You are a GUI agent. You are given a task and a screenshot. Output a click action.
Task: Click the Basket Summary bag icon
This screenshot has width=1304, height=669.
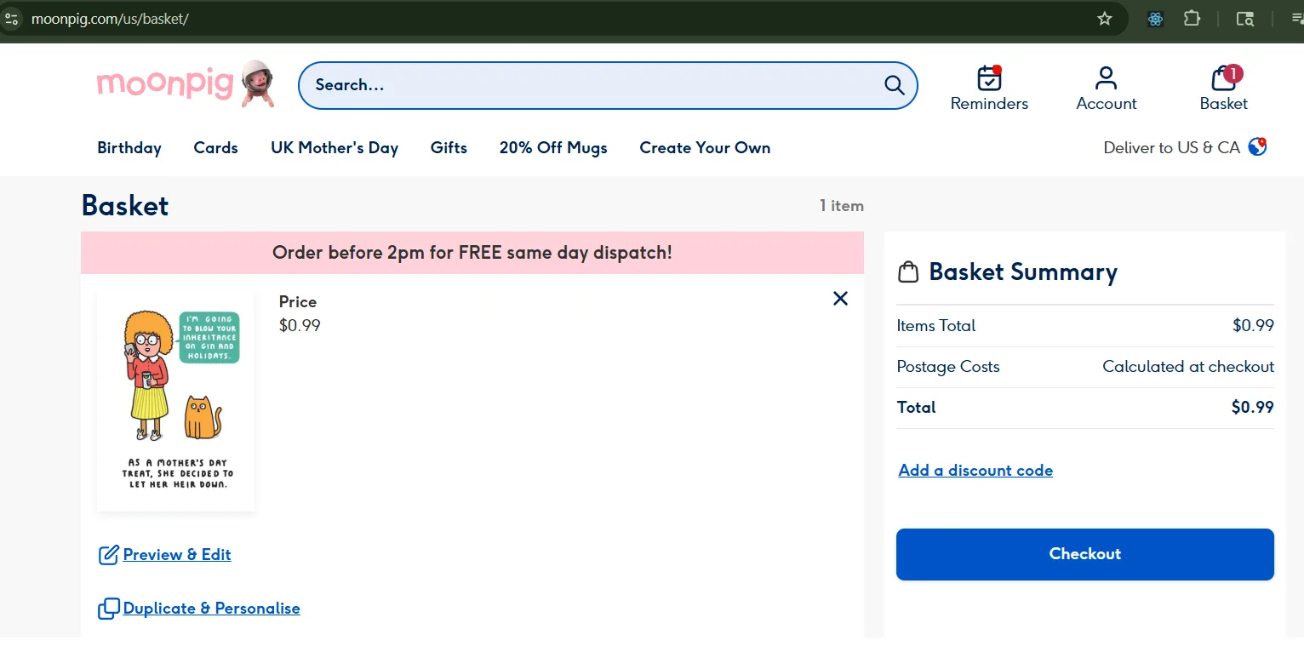click(908, 272)
